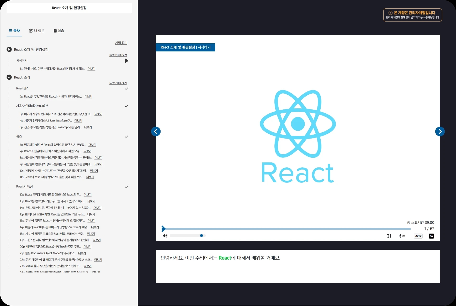The height and width of the screenshot is (306, 456).
Task: Click checkmark beside React의 특징
Action: click(x=126, y=187)
